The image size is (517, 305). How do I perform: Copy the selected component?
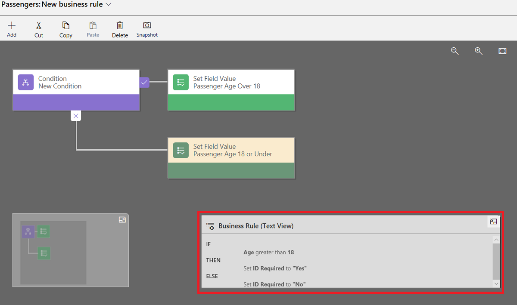click(65, 28)
